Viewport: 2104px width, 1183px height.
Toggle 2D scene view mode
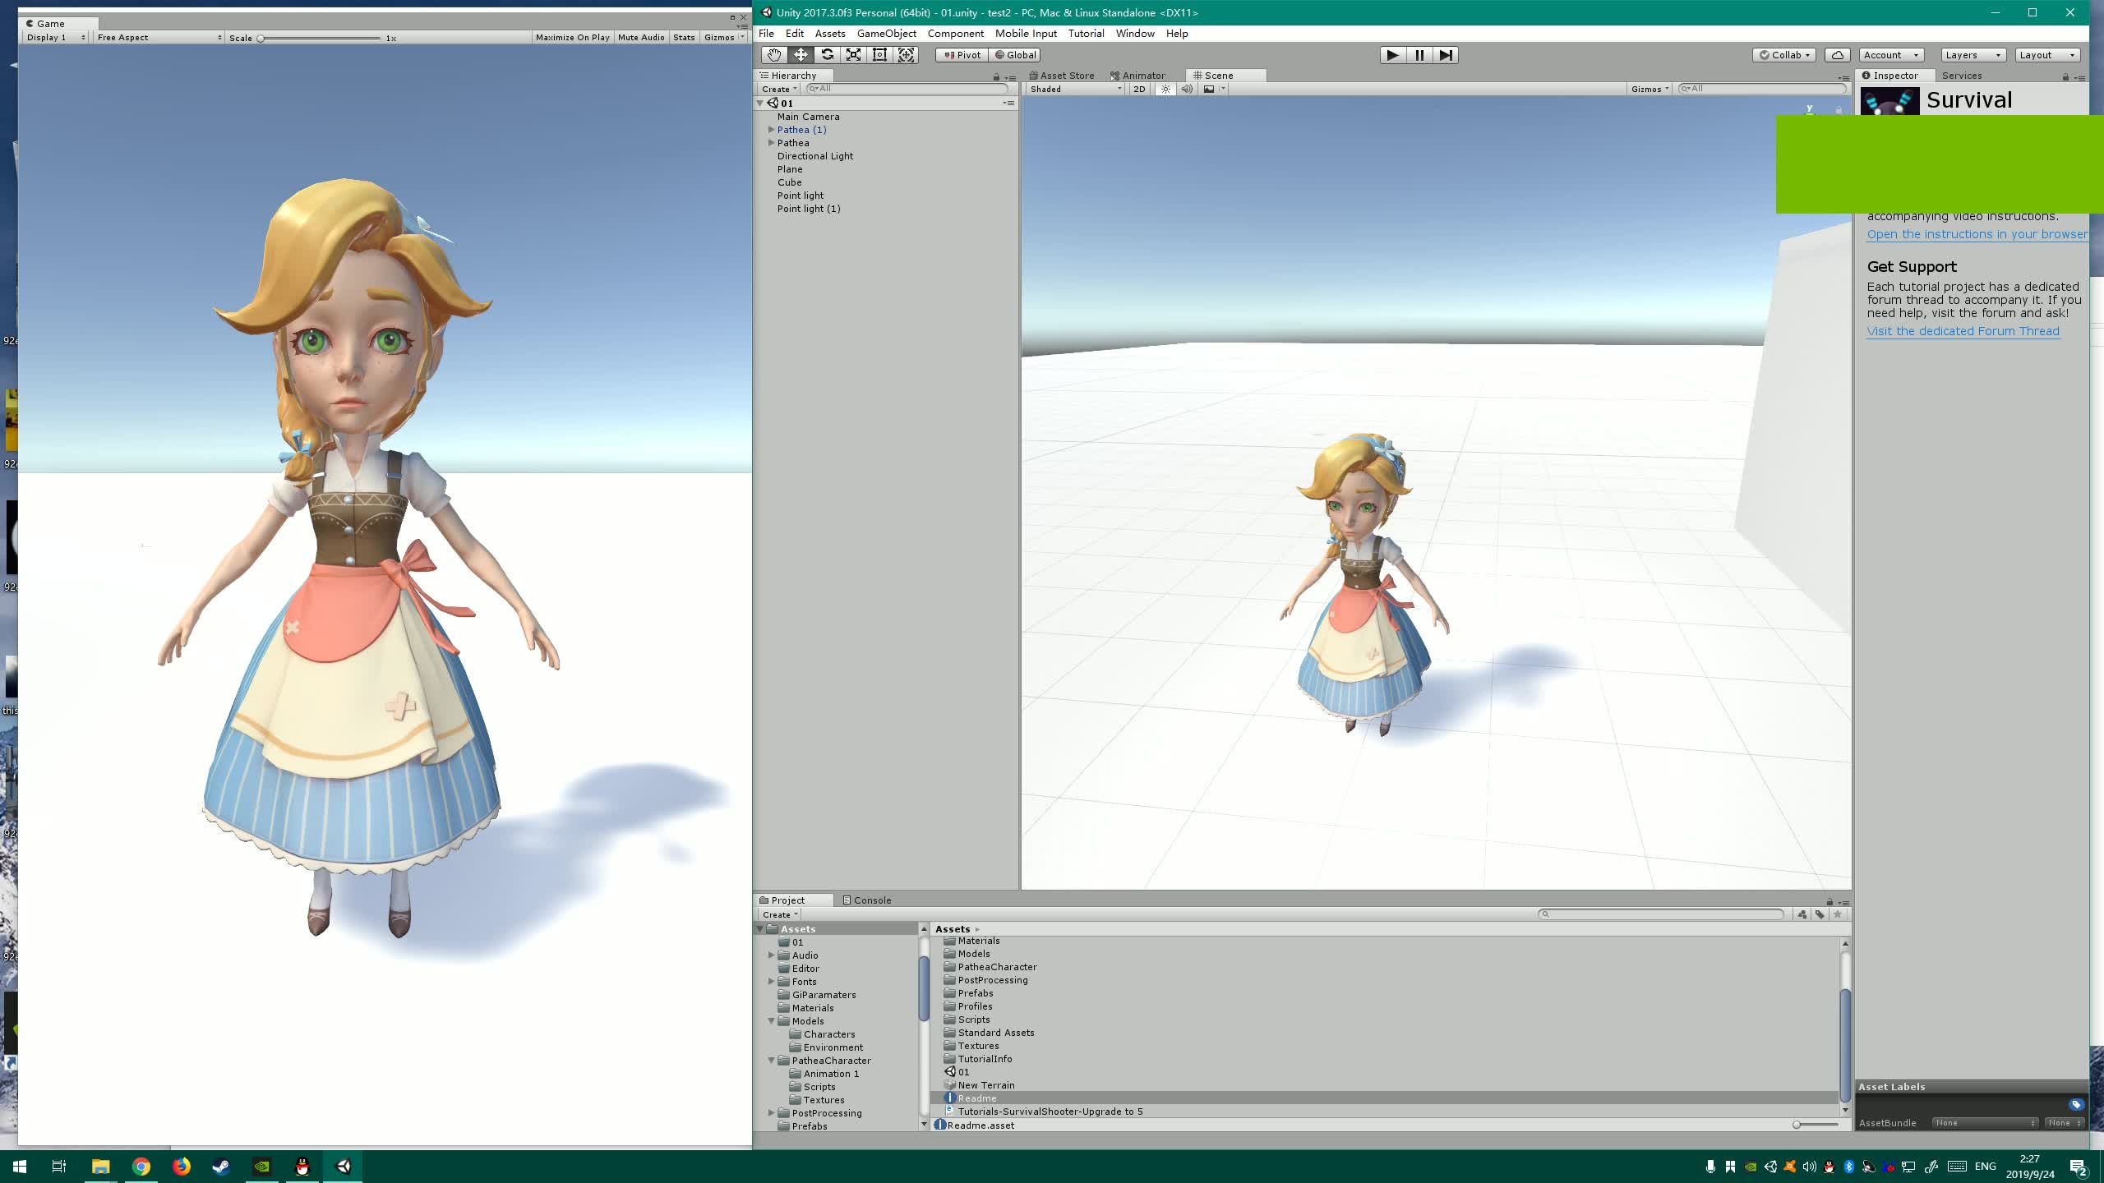pos(1139,89)
